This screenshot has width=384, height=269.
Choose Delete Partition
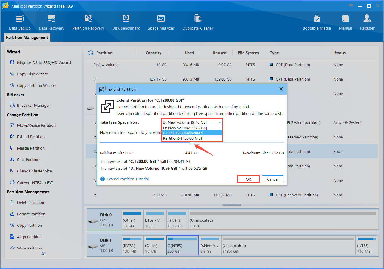(x=27, y=202)
